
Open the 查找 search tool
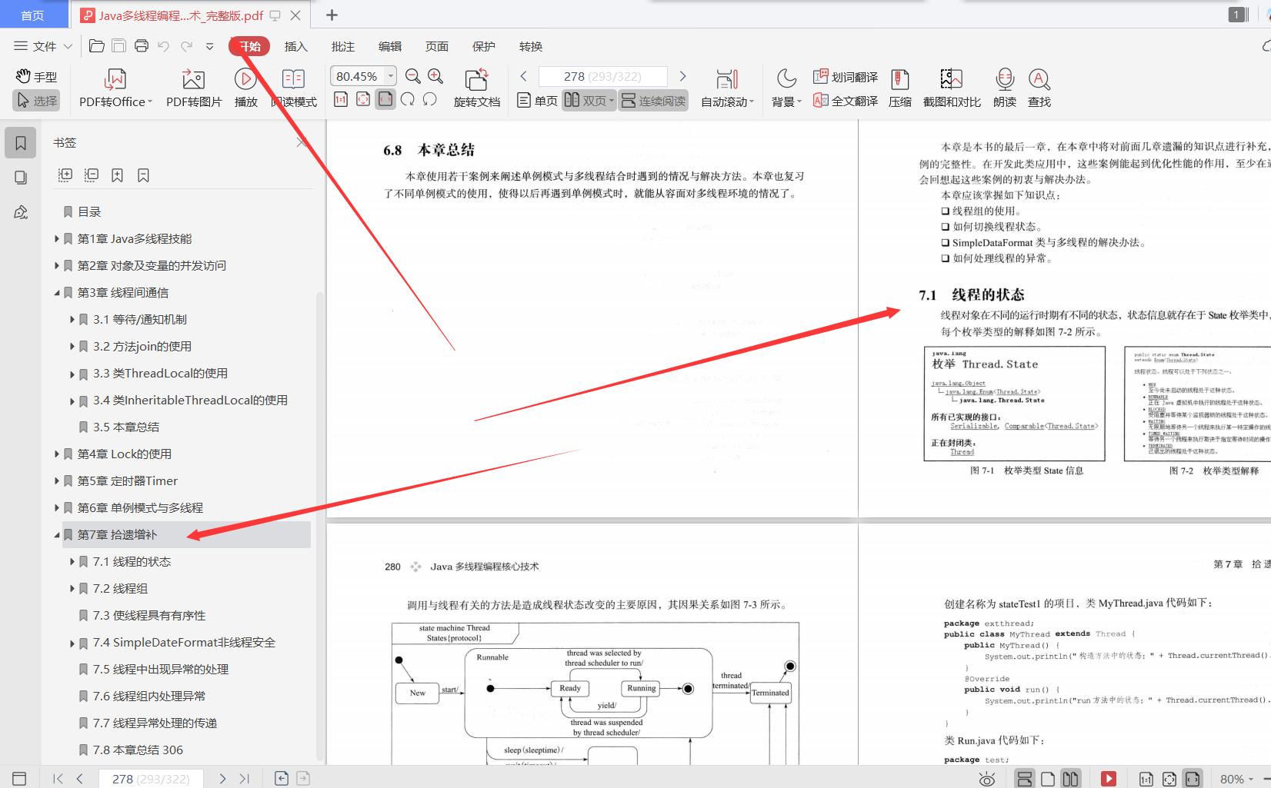1039,87
